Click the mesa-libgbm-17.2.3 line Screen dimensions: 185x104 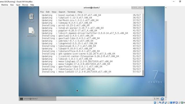91,64
